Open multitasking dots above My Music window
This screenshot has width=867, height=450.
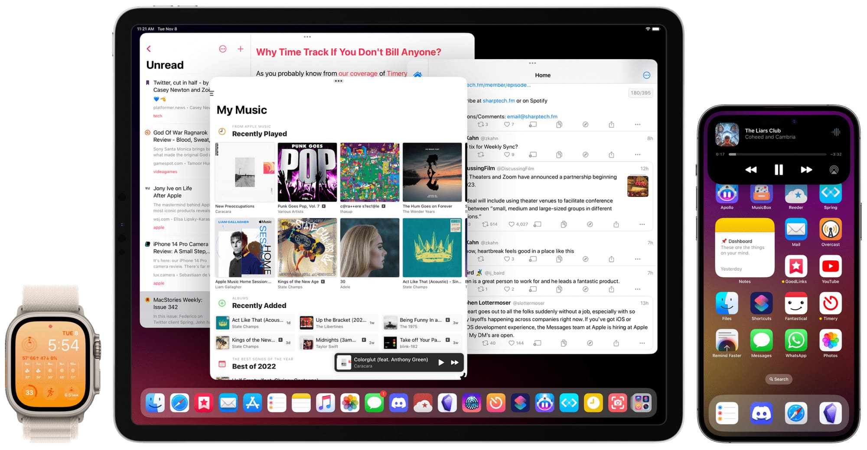coord(339,81)
